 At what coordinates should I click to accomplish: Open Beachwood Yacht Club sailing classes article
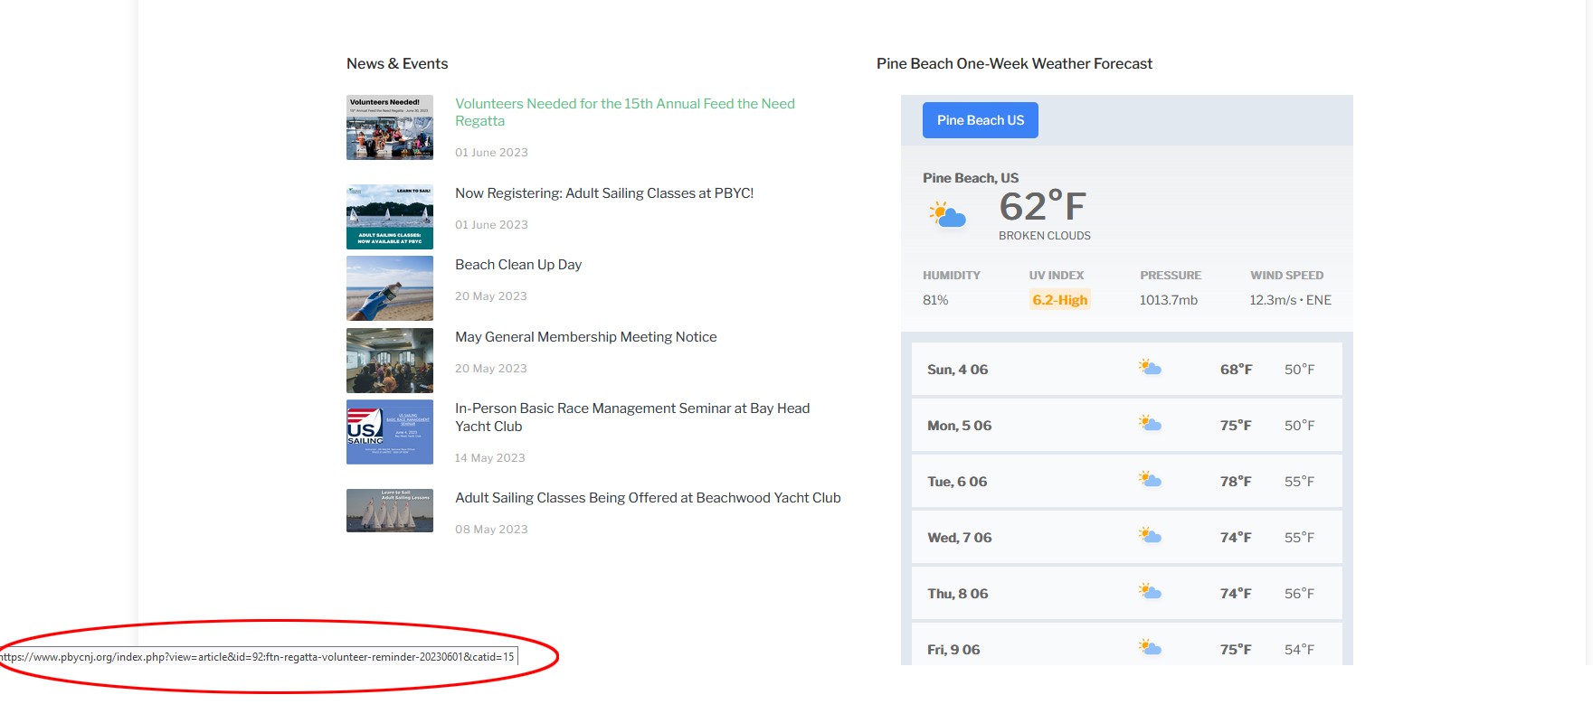coord(647,498)
